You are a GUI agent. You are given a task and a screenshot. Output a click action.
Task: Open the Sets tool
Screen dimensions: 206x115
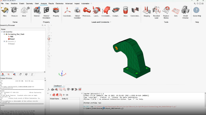tap(176, 12)
